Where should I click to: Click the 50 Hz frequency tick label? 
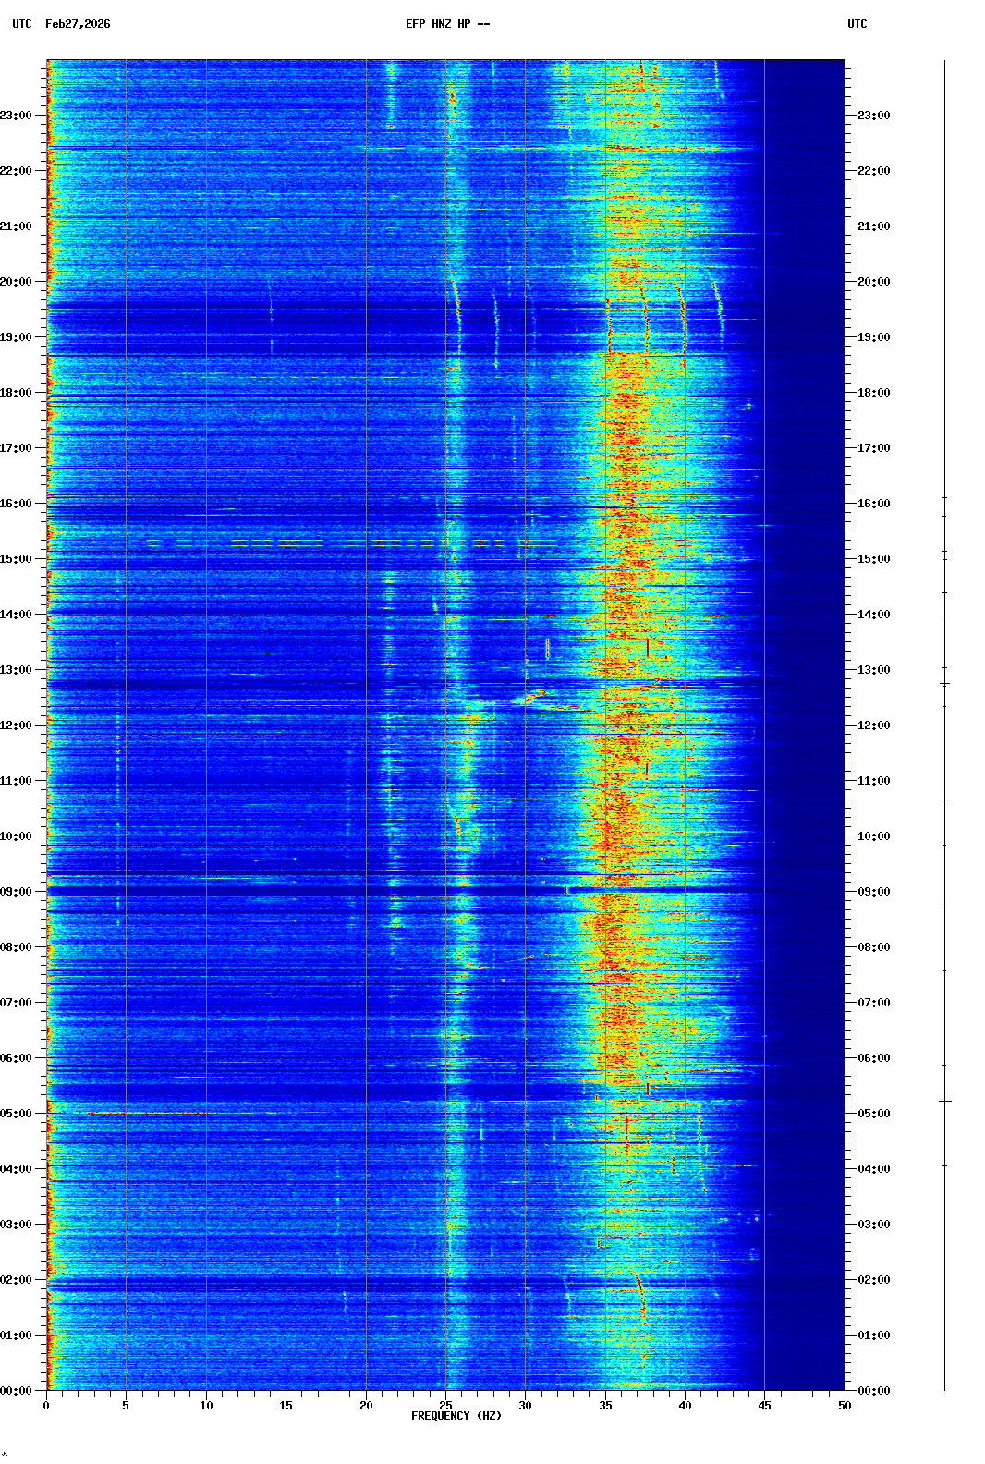[x=845, y=1406]
